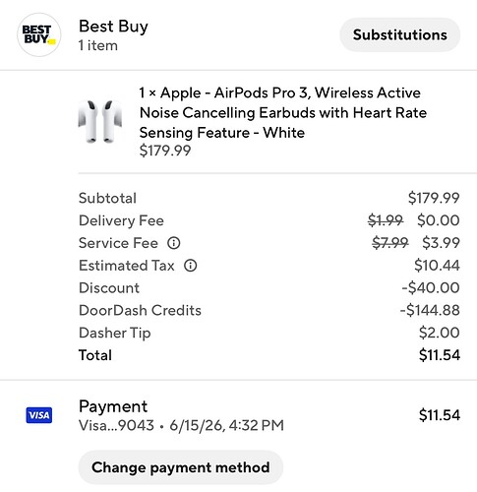Select the 1 item count label
The width and height of the screenshot is (477, 492).
point(98,45)
